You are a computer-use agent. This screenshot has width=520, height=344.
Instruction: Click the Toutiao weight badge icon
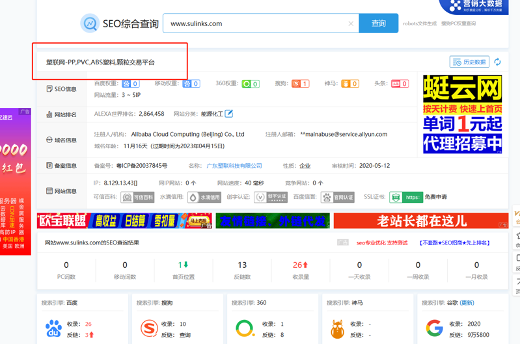coord(400,84)
